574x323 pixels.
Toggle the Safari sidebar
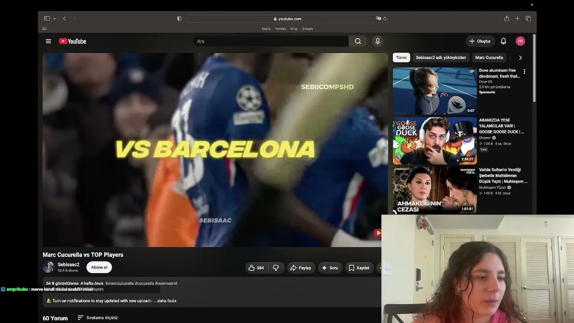coord(47,18)
